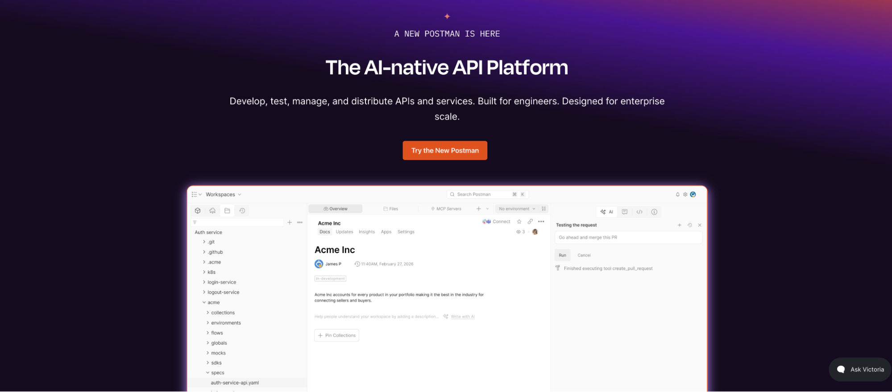This screenshot has height=392, width=892.
Task: Open the comments panel icon
Action: pos(625,212)
